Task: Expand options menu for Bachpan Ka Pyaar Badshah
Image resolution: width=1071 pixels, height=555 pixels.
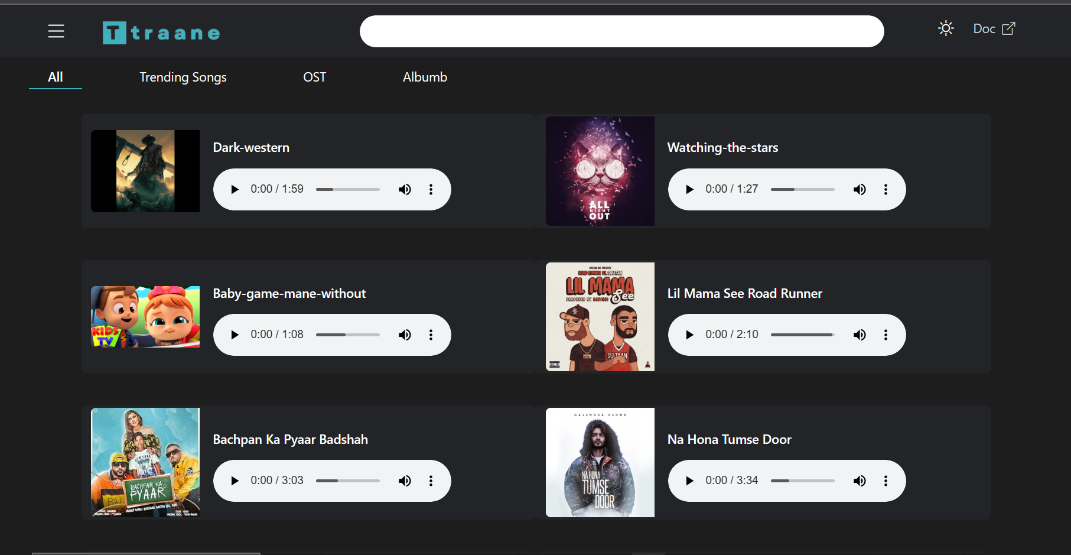Action: (431, 481)
